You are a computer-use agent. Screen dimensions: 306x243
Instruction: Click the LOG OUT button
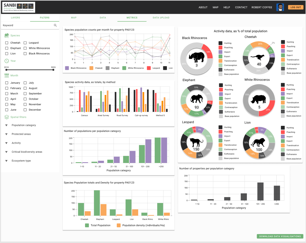tap(295, 7)
